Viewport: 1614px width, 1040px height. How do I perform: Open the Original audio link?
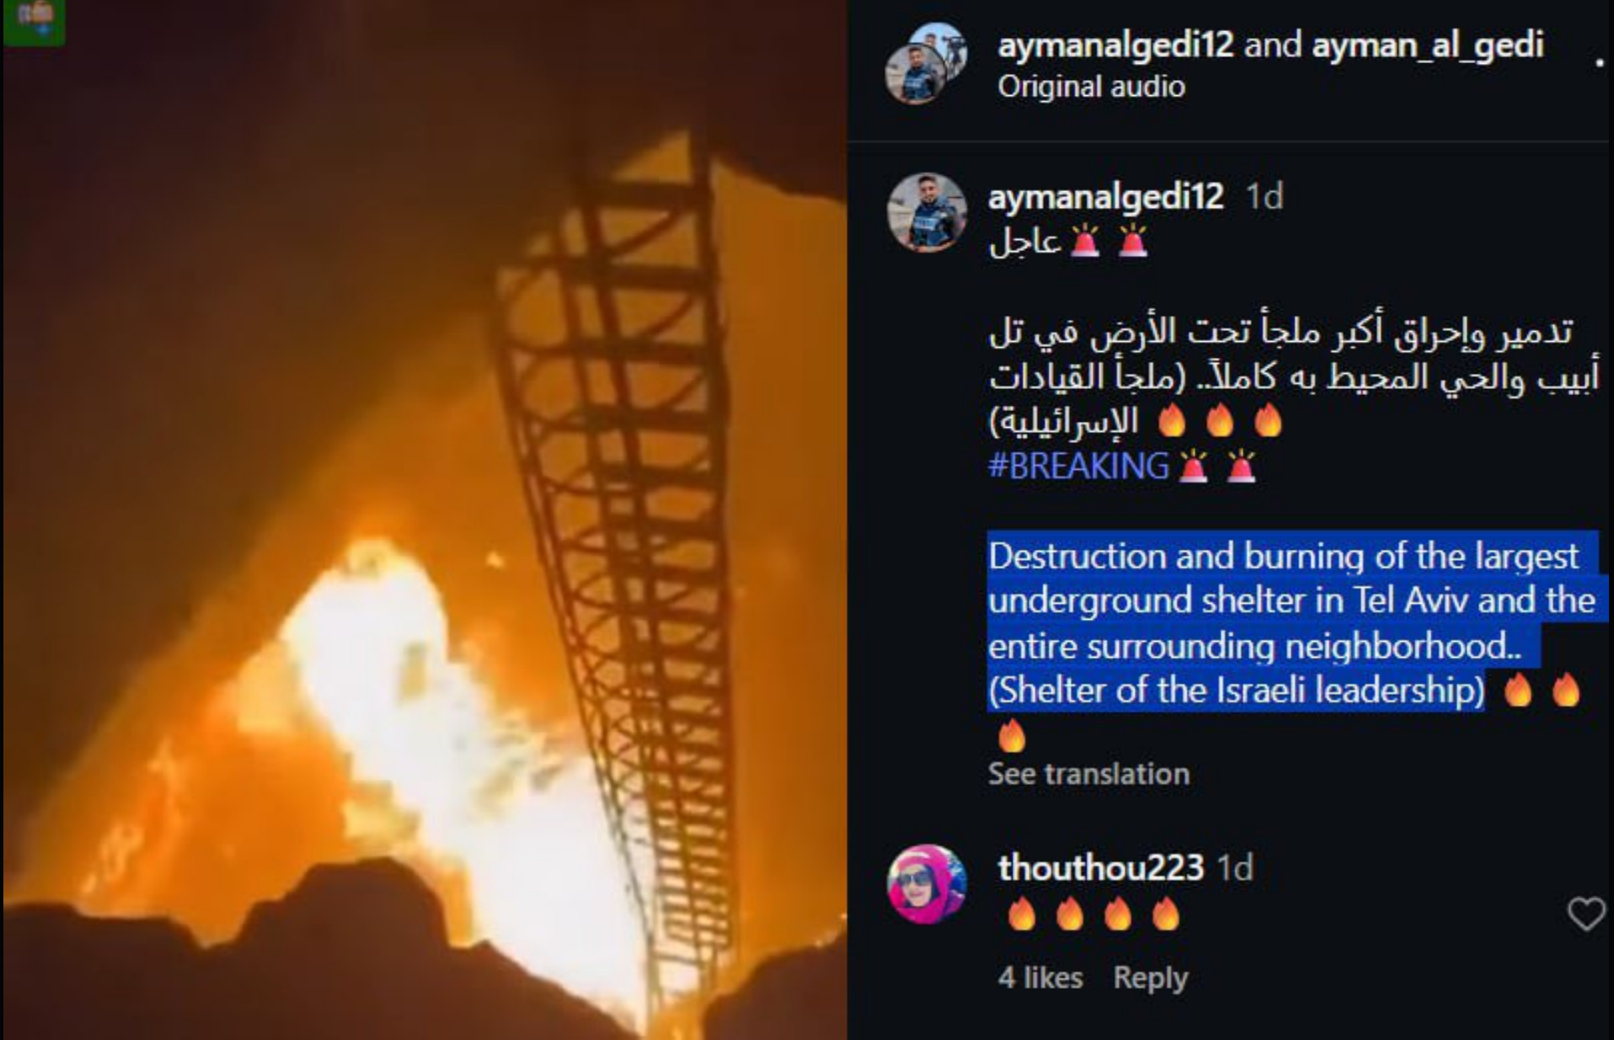point(1091,87)
